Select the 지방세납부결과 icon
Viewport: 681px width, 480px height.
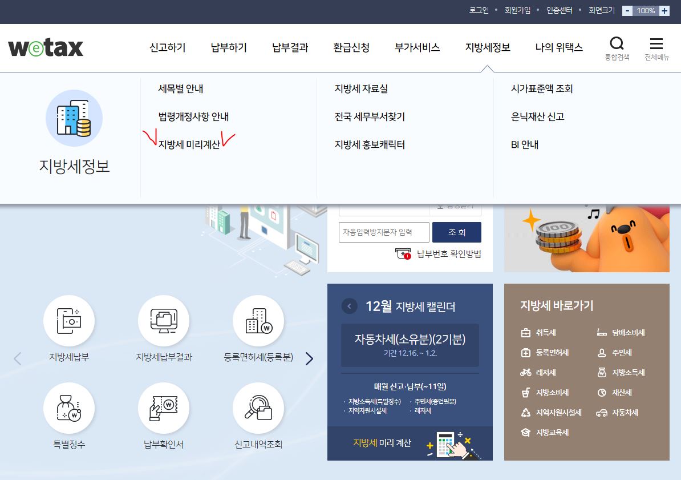tap(164, 322)
